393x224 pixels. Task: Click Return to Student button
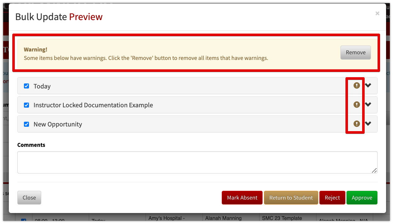click(x=291, y=198)
